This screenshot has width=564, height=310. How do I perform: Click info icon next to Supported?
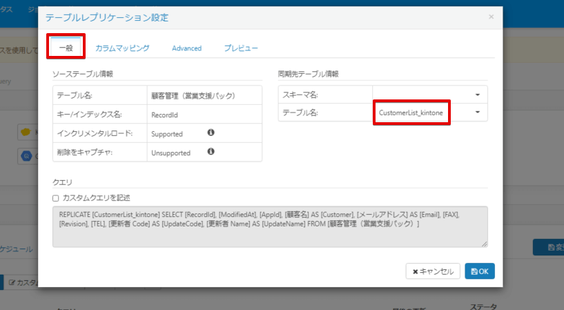(211, 133)
